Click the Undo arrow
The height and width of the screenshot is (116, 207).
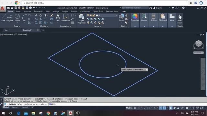pyautogui.click(x=34, y=8)
